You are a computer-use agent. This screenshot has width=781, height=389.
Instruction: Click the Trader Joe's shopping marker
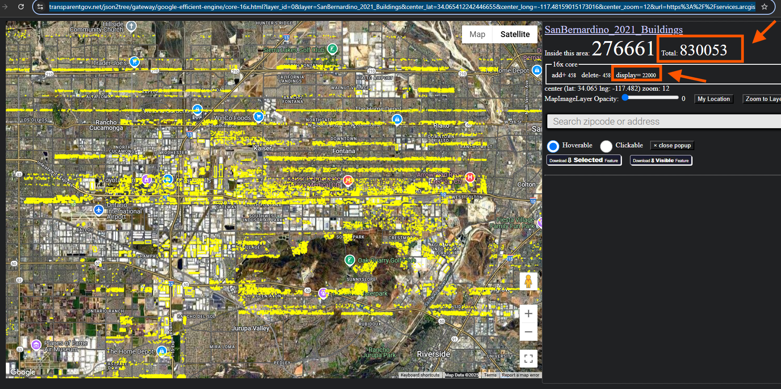click(134, 61)
